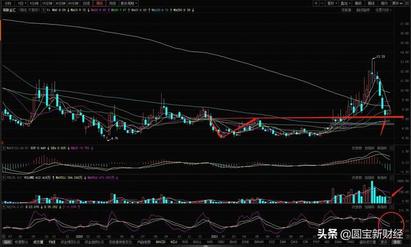Viewport: 411px width, 247px height.
Task: Zoom in chart with plus icon
Action: (x=316, y=3)
